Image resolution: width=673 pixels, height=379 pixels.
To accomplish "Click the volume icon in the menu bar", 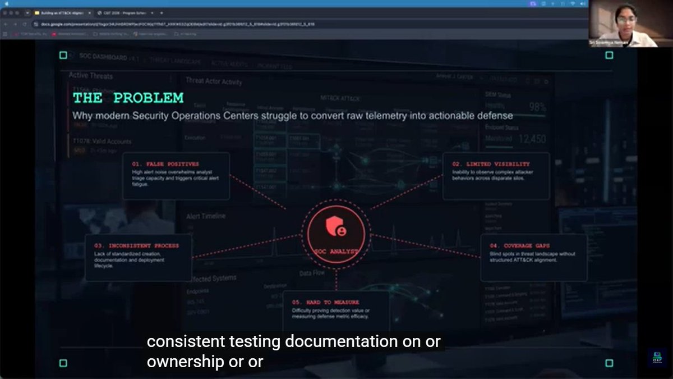I will pyautogui.click(x=583, y=3).
